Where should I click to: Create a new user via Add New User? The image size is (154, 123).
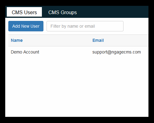tap(26, 26)
